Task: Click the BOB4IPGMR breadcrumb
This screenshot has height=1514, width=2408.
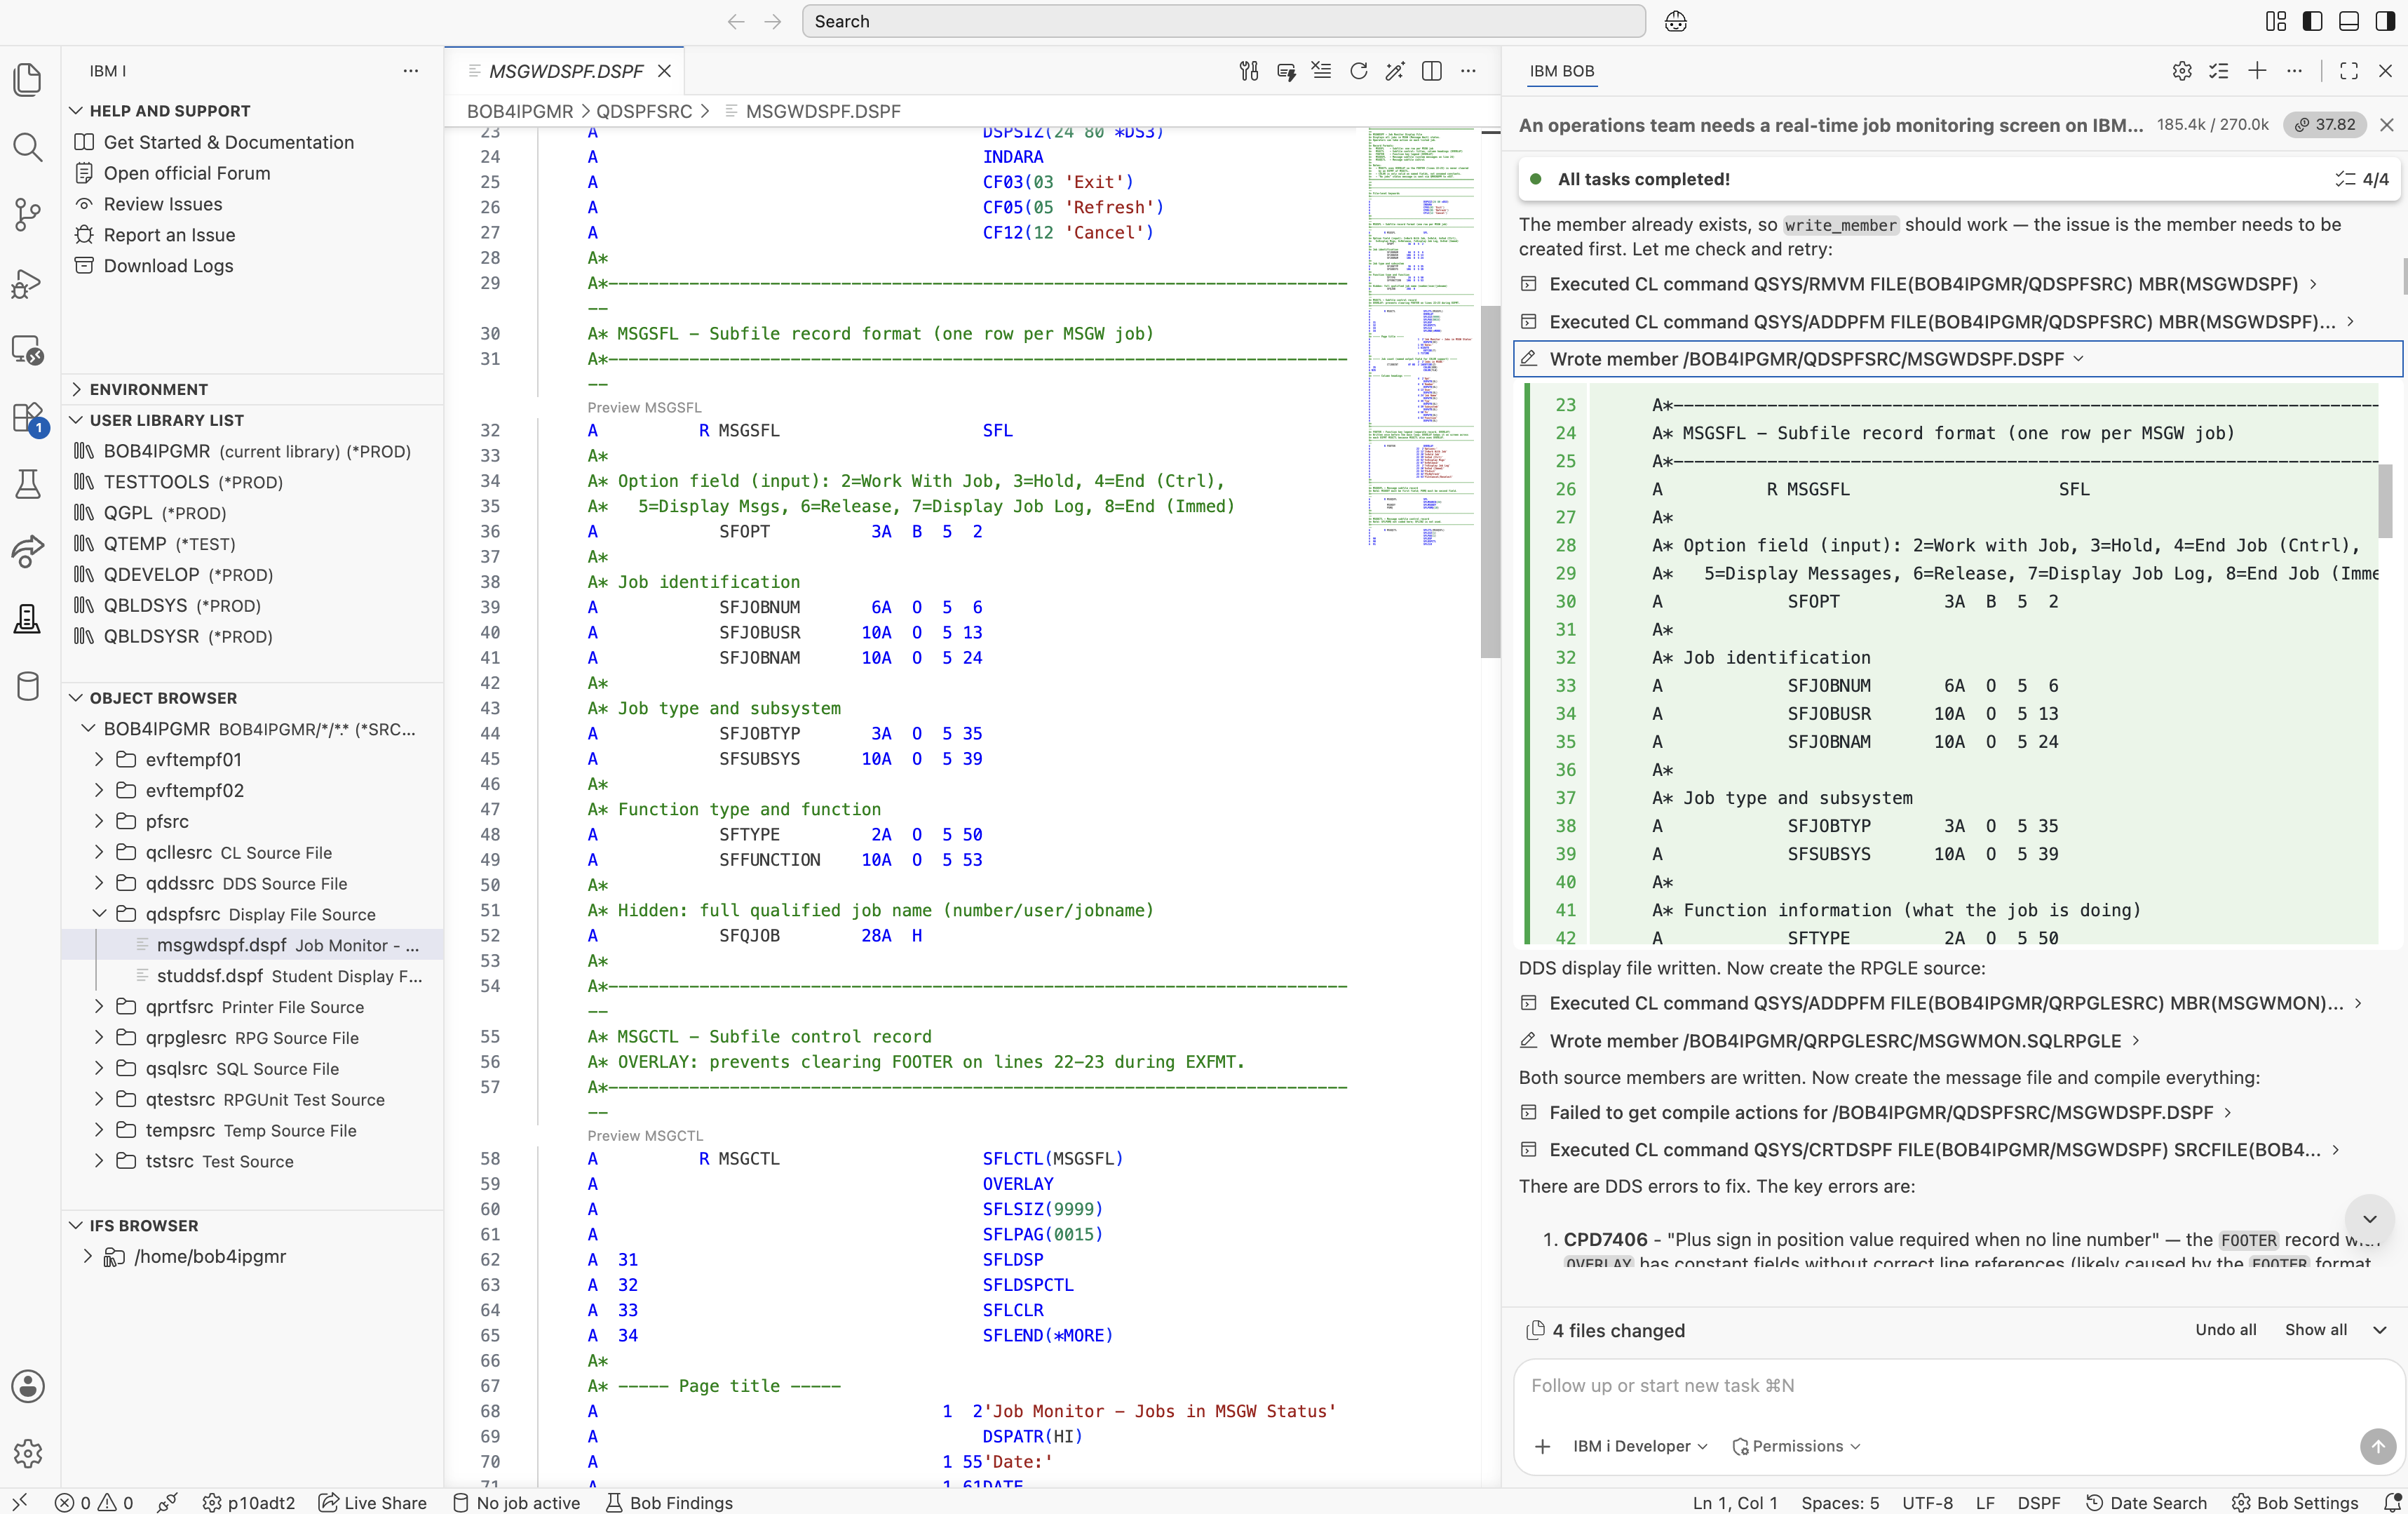Action: 520,111
